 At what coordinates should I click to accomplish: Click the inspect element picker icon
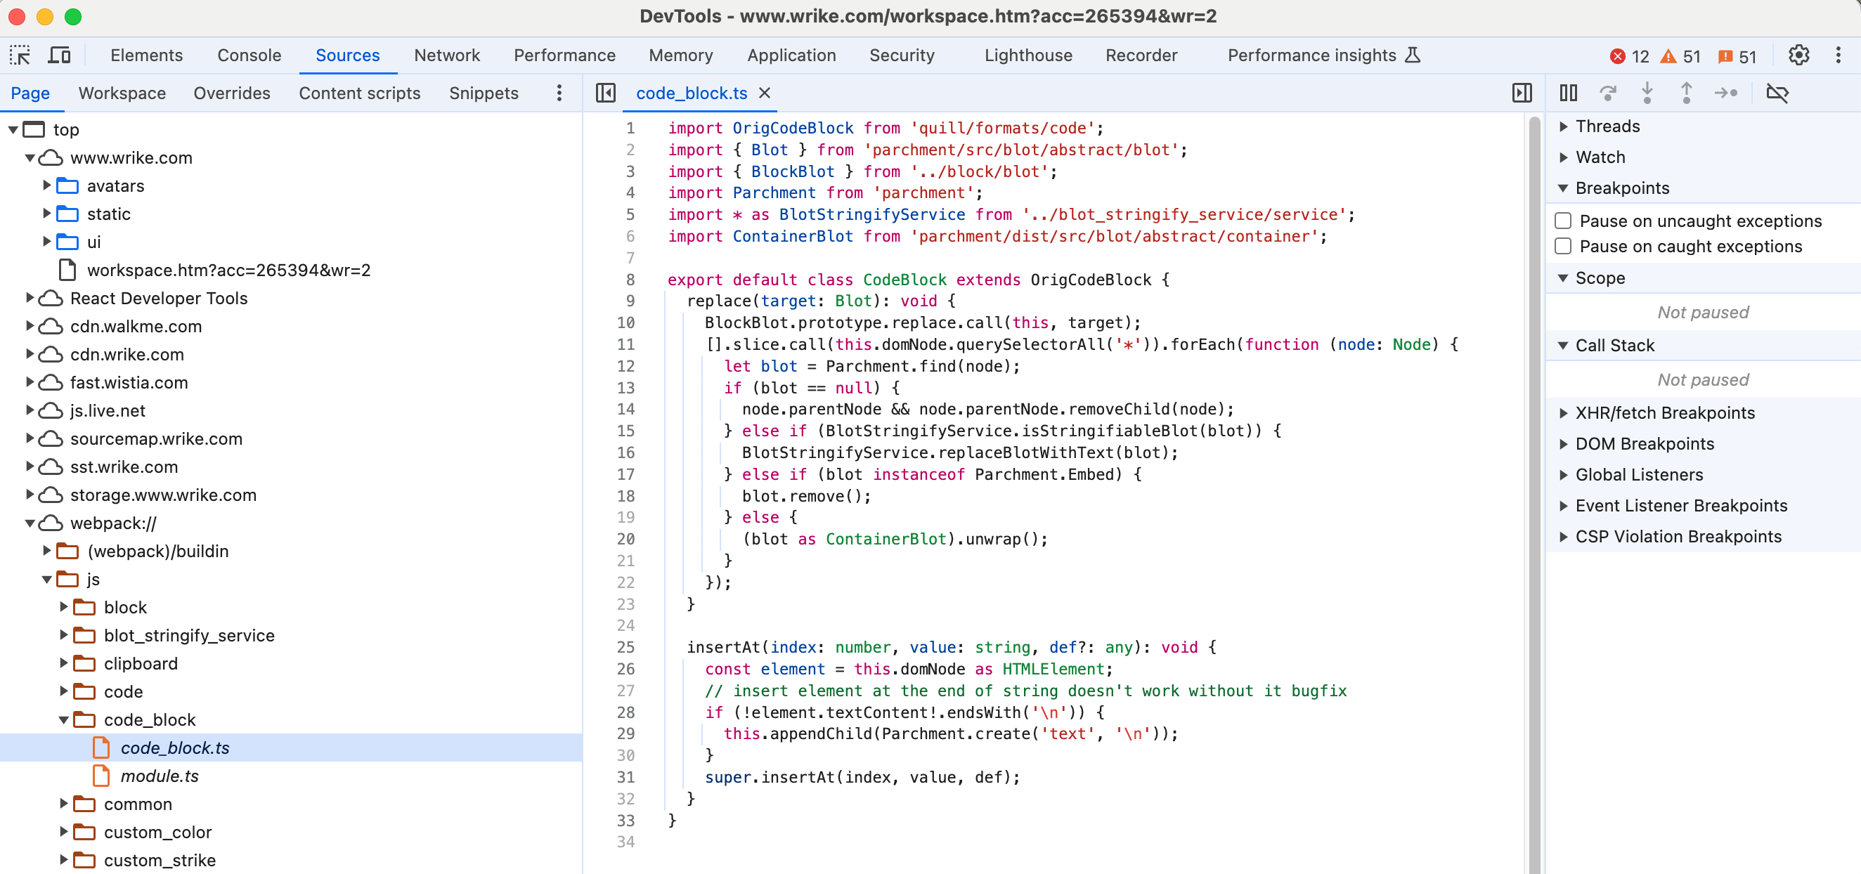pyautogui.click(x=20, y=56)
